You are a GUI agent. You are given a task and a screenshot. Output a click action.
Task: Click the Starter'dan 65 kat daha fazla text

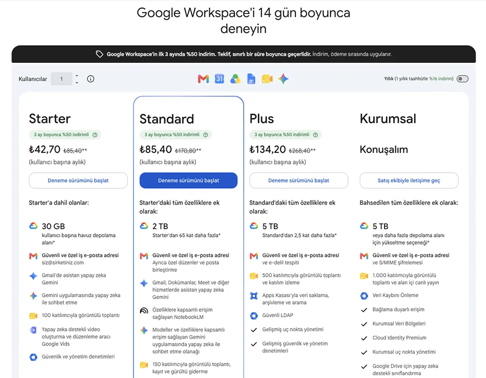(186, 235)
